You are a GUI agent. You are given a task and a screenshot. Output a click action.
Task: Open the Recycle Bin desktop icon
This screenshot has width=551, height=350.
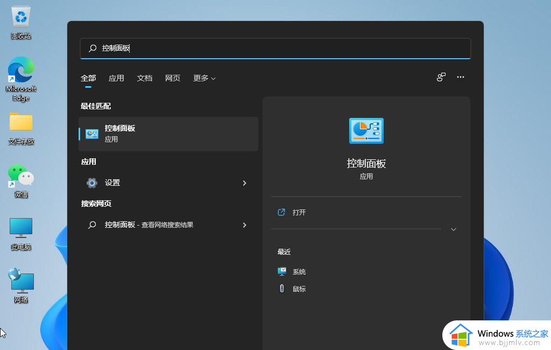(x=21, y=23)
